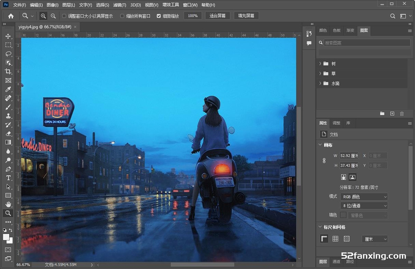Image resolution: width=415 pixels, height=269 pixels.
Task: Disable the 细微缩放 checkbox
Action: click(x=159, y=16)
